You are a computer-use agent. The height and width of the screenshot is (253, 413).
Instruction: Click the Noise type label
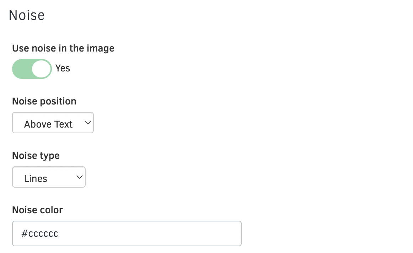click(36, 156)
